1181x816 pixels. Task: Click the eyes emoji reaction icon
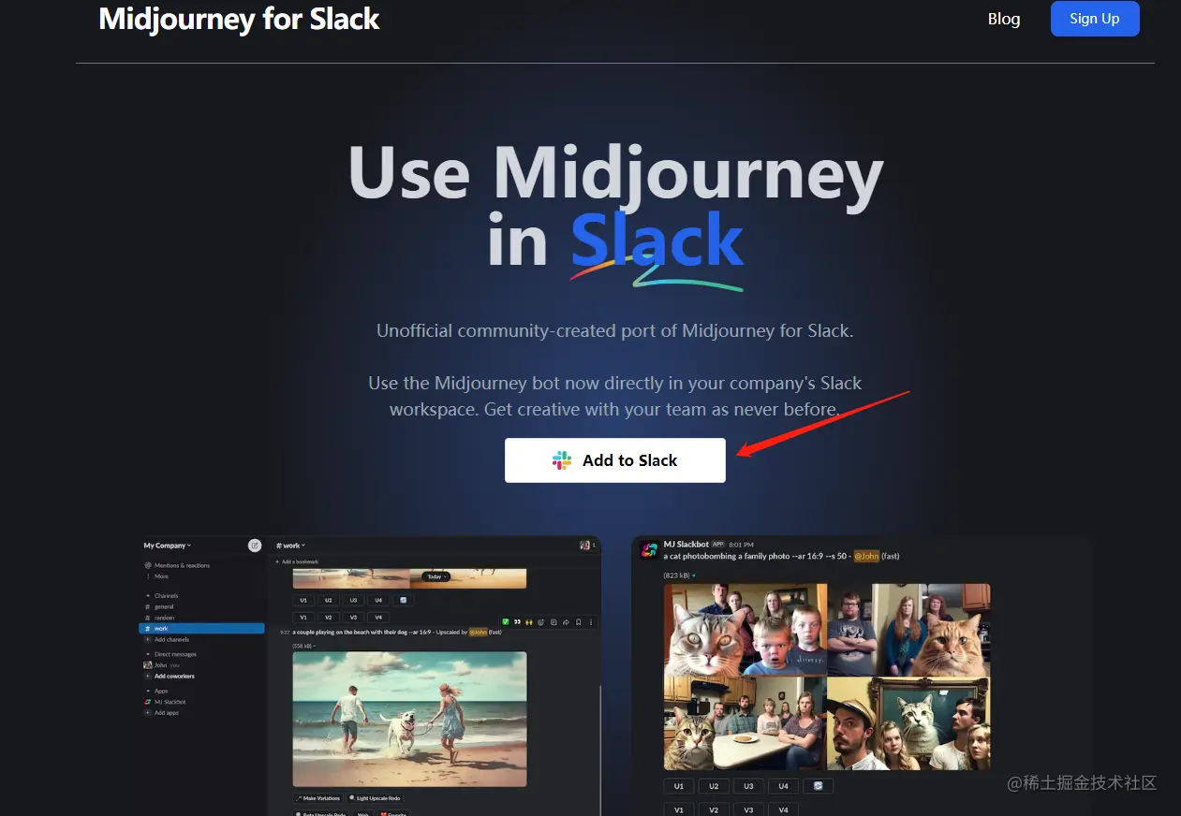(x=517, y=621)
